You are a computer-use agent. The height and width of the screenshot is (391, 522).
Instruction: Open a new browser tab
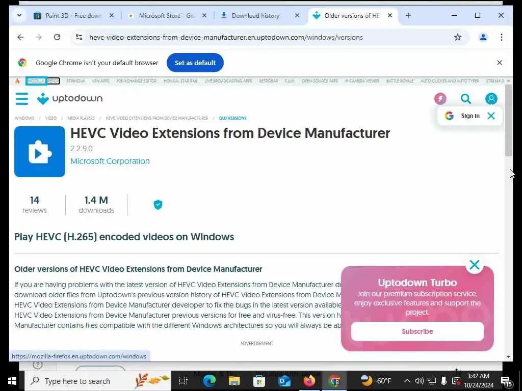click(408, 15)
